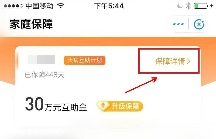Tap the 30万元互助金 amount
216x139 pixels.
pos(56,104)
